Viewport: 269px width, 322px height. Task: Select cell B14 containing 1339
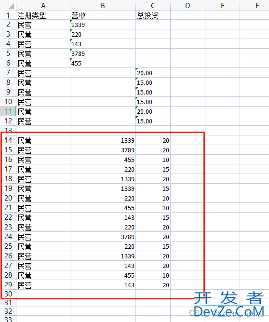click(103, 140)
